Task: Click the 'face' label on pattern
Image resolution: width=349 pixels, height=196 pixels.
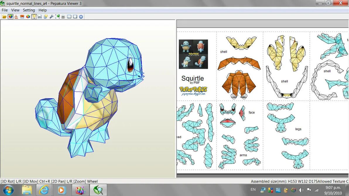Action: pyautogui.click(x=252, y=112)
